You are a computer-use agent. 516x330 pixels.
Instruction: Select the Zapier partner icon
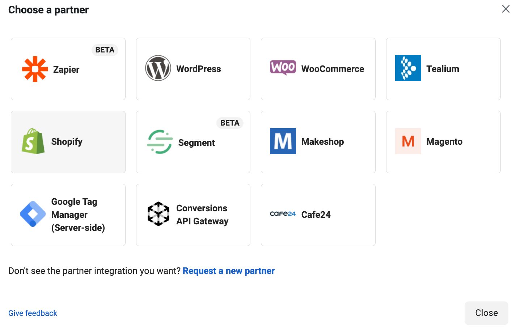[35, 69]
